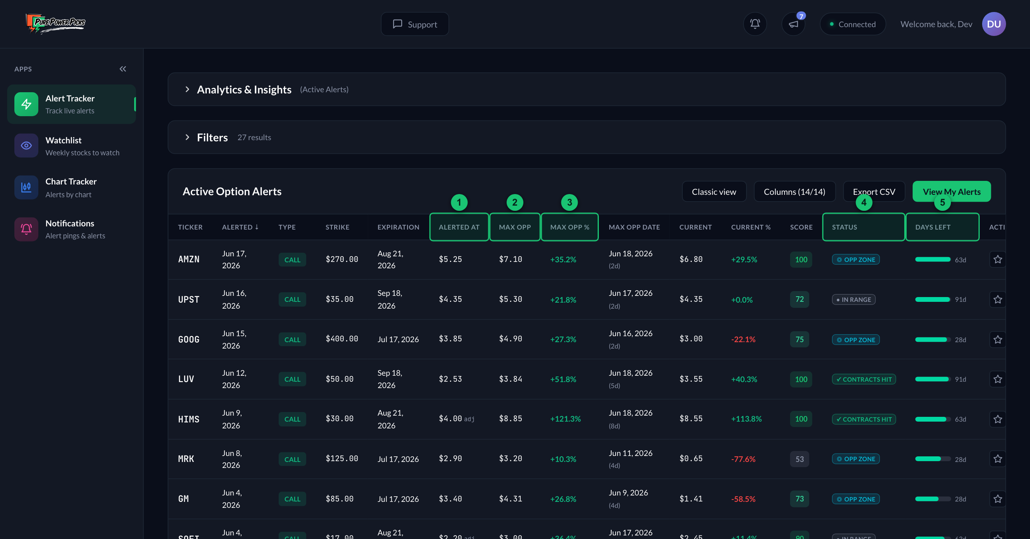Click AMZN score 100 badge
Image resolution: width=1030 pixels, height=539 pixels.
(x=801, y=259)
